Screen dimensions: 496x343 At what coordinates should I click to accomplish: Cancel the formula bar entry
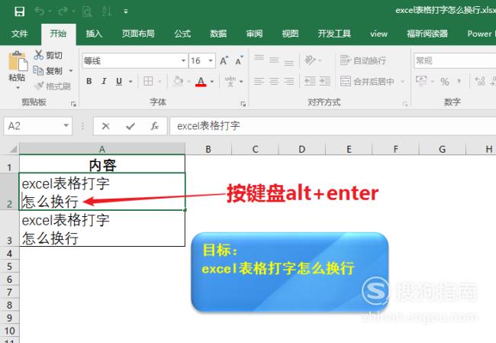[105, 126]
